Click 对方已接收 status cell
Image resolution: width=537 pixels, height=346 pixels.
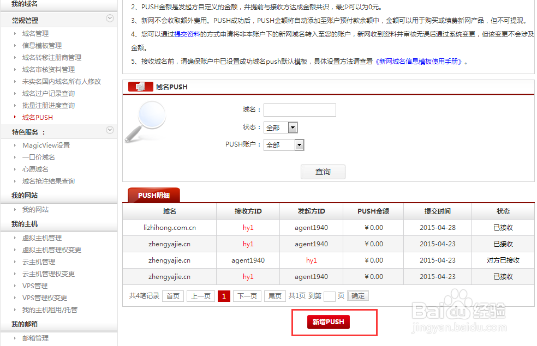(x=503, y=260)
